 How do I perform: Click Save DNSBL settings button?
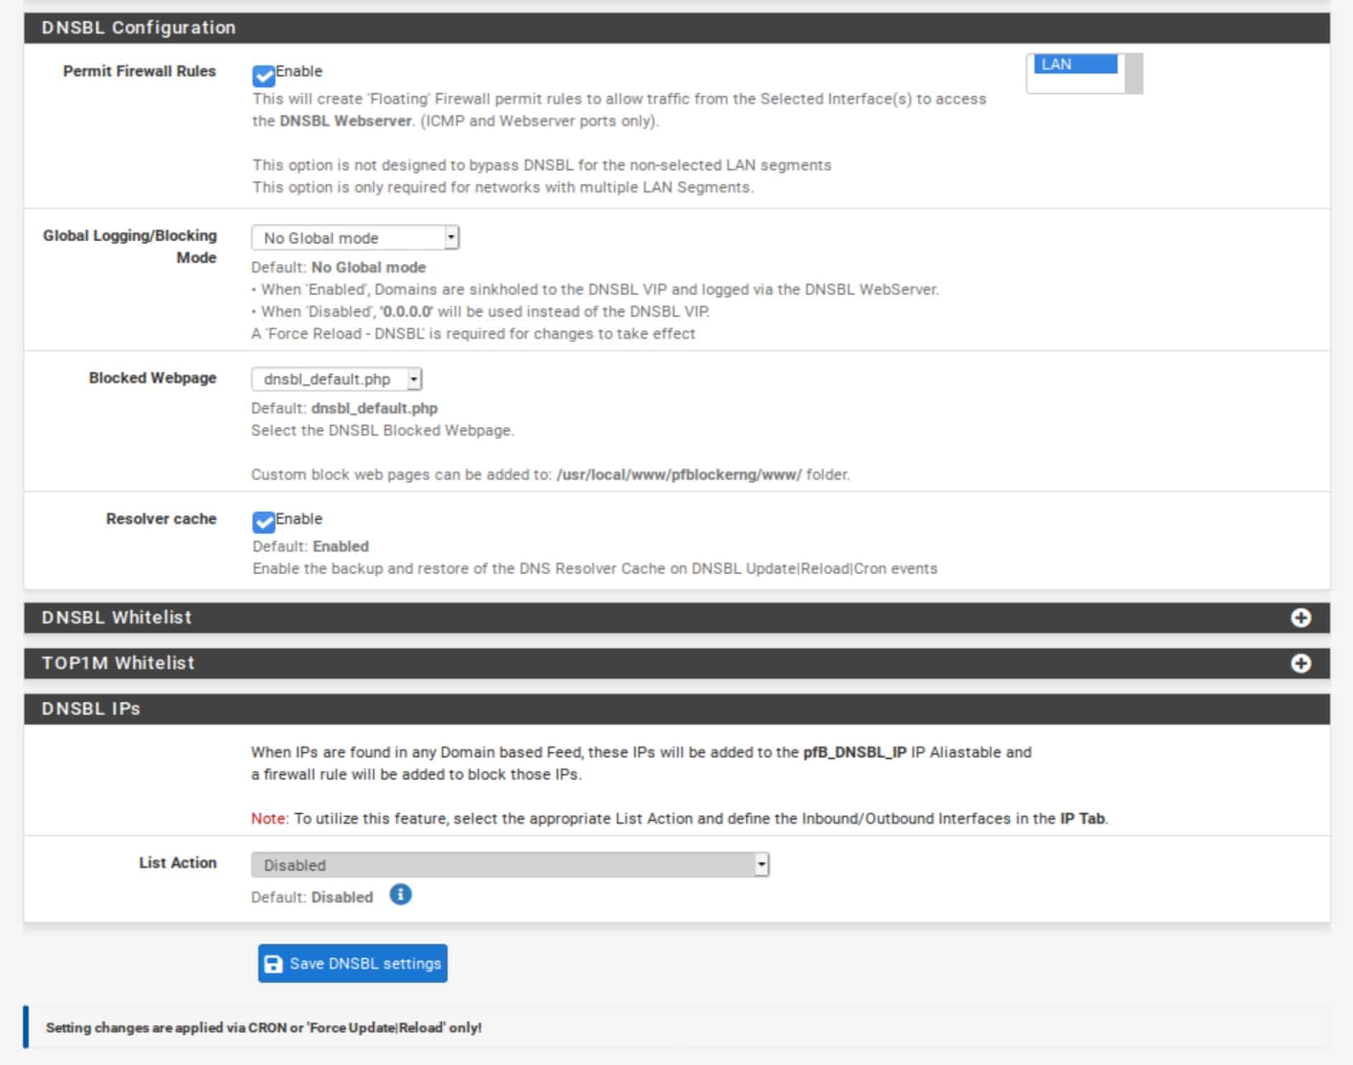click(x=352, y=963)
